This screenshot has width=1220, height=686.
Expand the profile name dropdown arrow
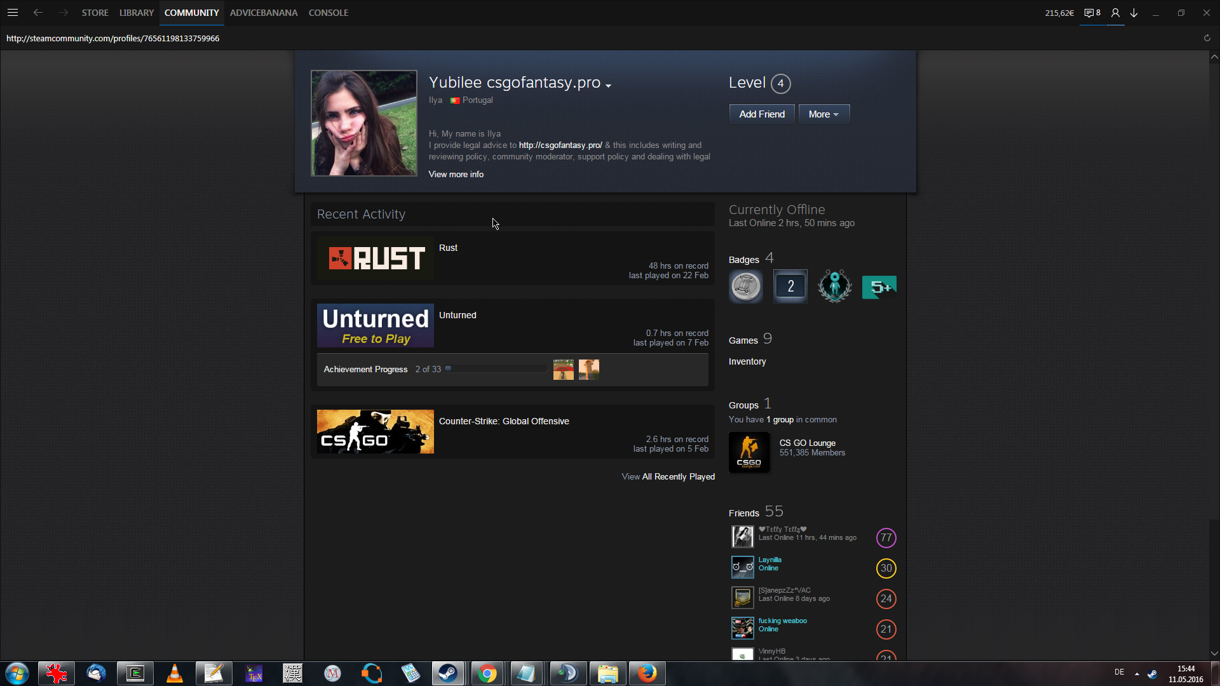[x=608, y=86]
